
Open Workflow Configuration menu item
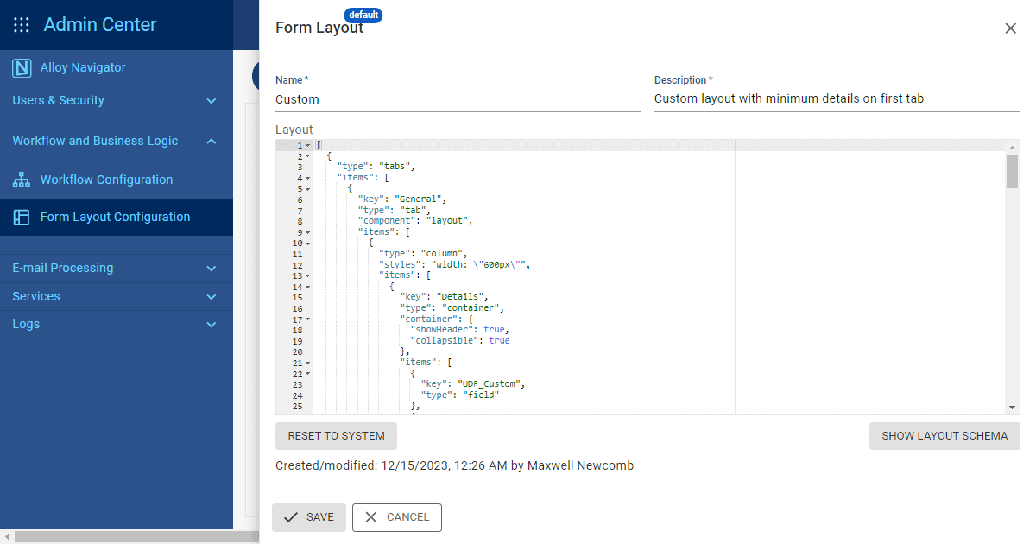[117, 180]
